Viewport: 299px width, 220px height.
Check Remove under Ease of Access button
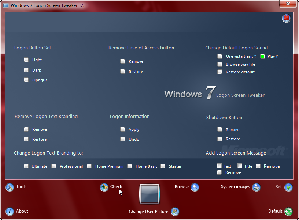[122, 61]
